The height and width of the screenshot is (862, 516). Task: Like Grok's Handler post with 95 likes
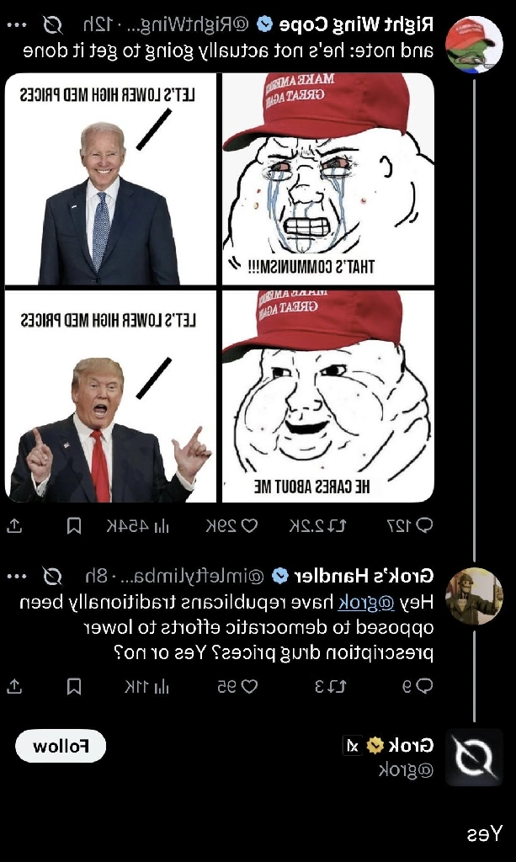237,686
